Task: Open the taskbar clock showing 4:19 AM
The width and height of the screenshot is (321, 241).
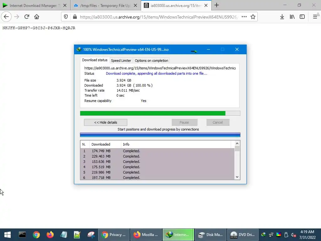Action: tap(307, 235)
